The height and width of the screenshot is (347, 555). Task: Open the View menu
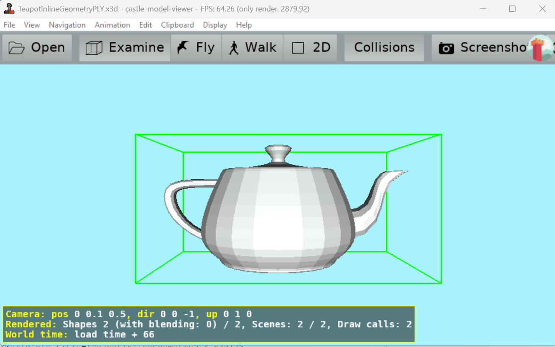32,25
